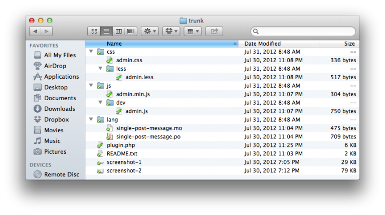Select the file name README.txt
Viewport: 385px width, 215px height.
tap(122, 154)
